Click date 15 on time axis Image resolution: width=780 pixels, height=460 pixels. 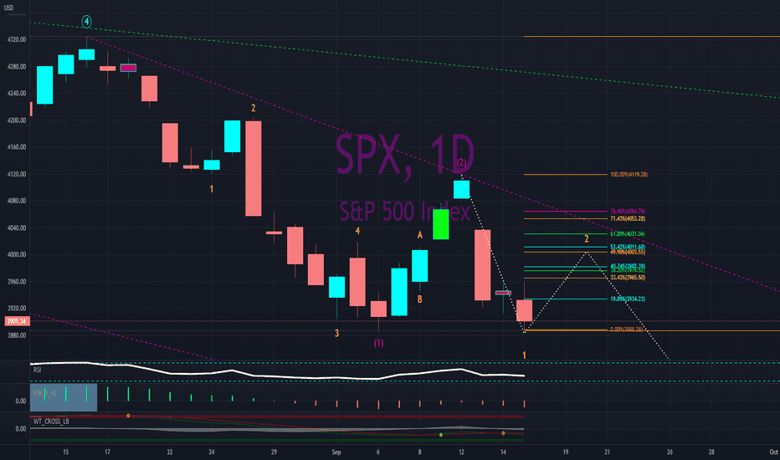coord(65,452)
